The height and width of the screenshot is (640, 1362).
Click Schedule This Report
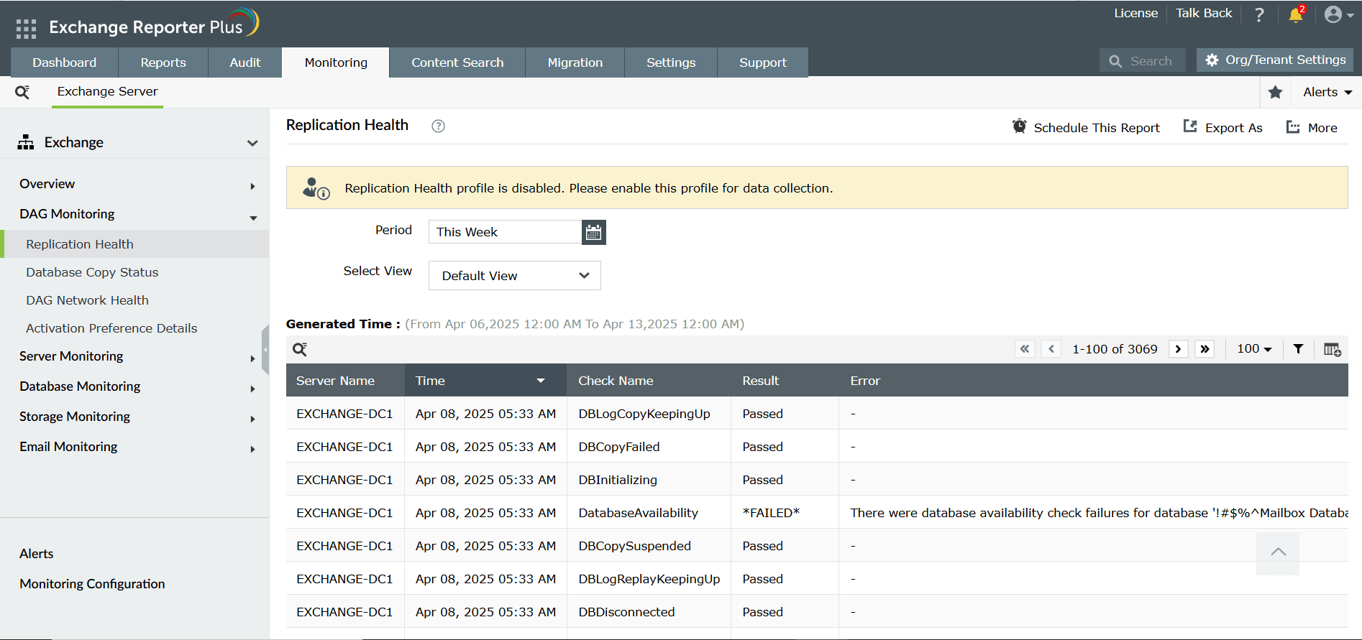click(1086, 127)
